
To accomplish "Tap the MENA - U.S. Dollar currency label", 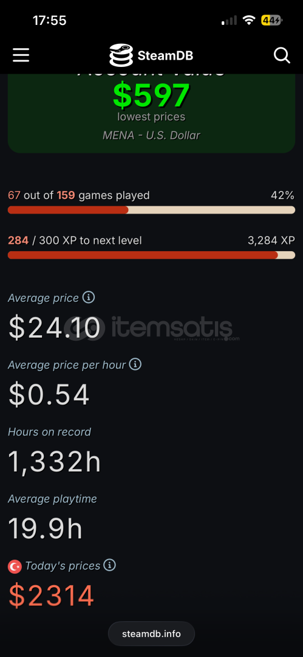I will (x=152, y=135).
